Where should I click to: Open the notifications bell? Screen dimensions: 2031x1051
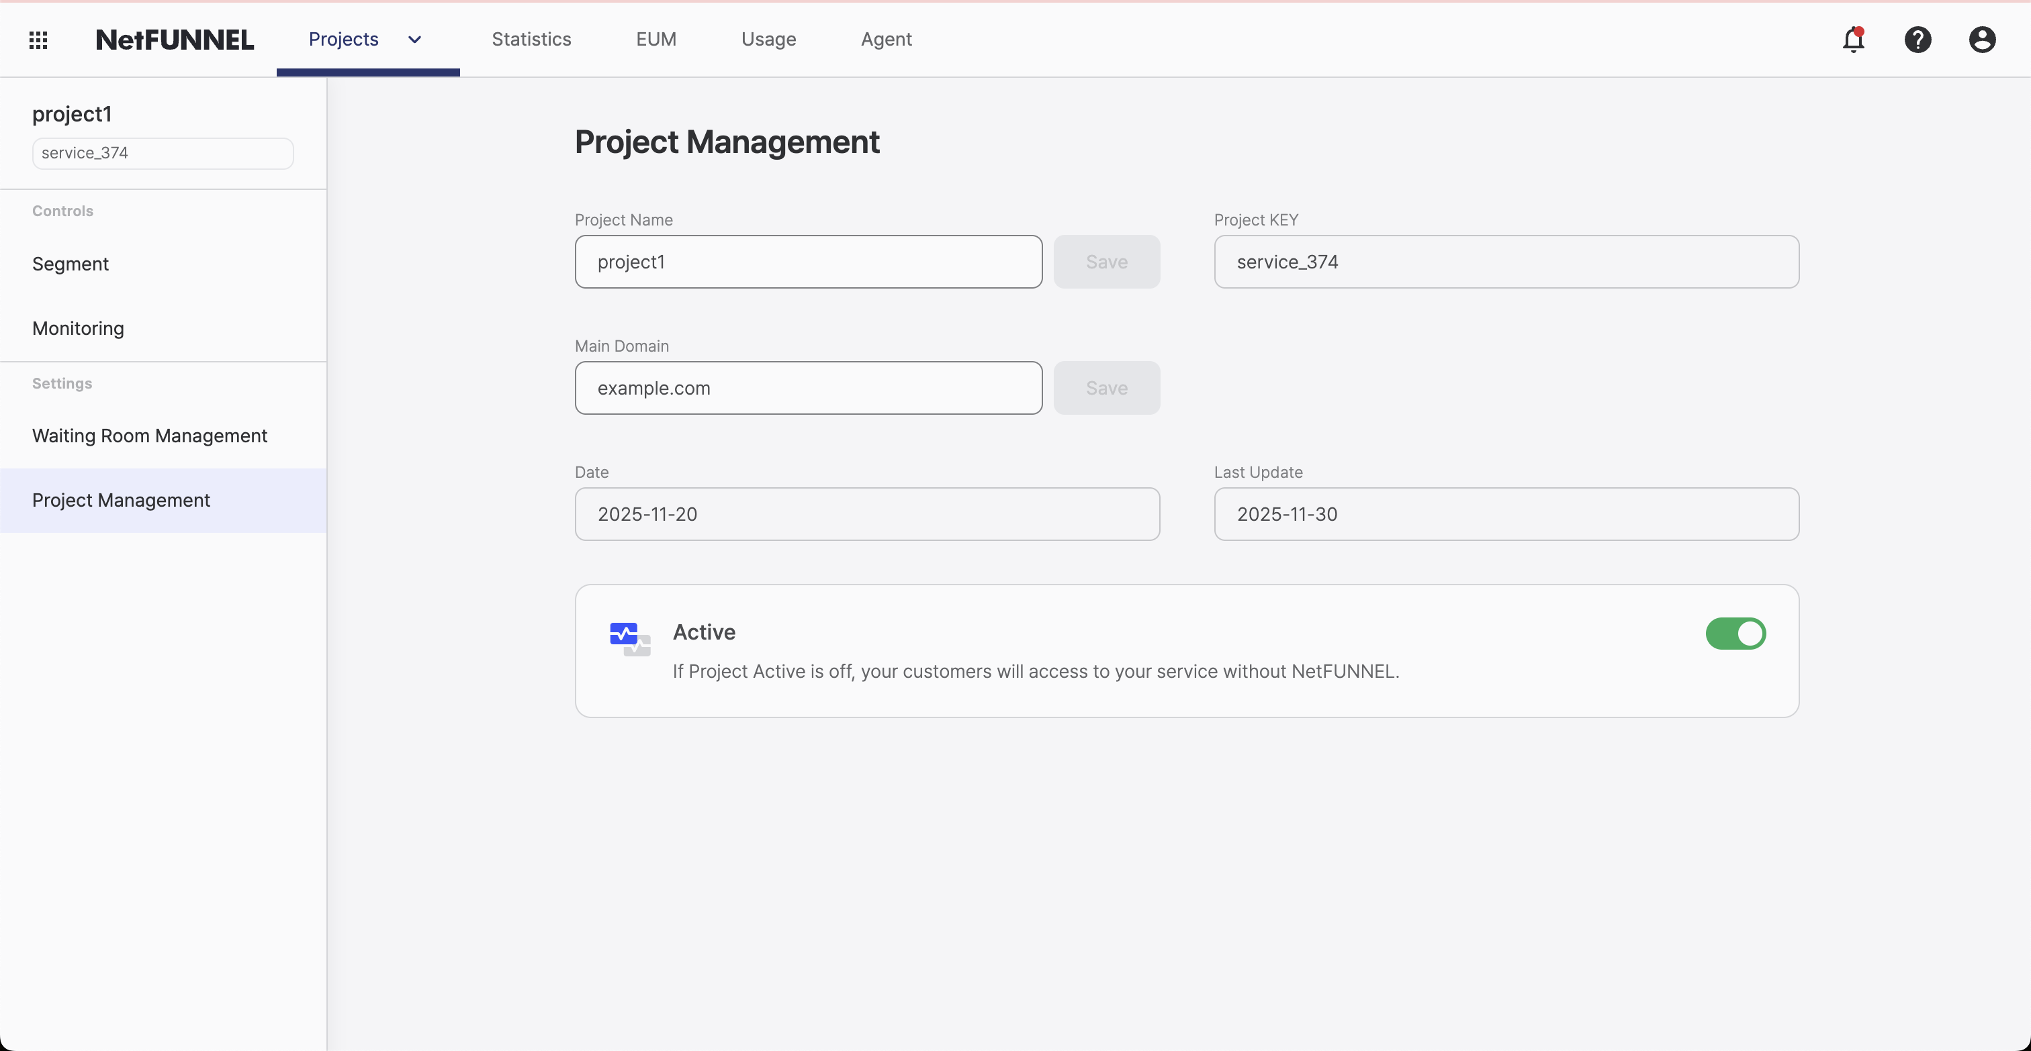(x=1854, y=40)
